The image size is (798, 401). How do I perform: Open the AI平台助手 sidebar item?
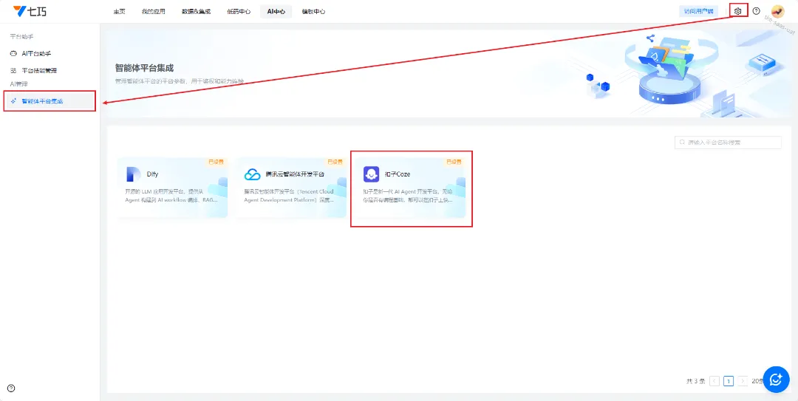coord(36,54)
